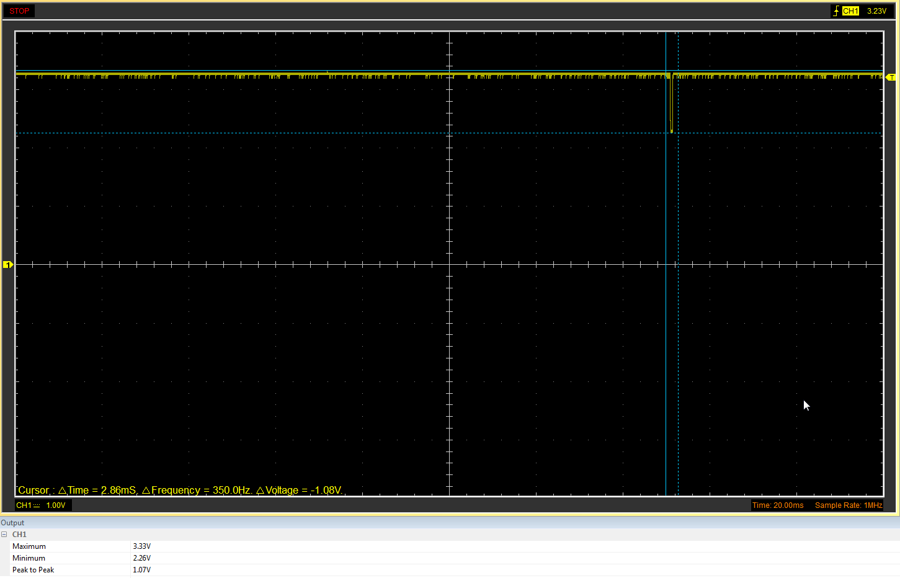The width and height of the screenshot is (900, 578).
Task: Click the 1.00V vertical scale readout
Action: [x=56, y=505]
